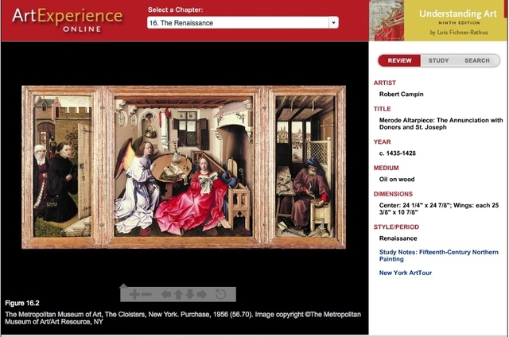Click the Merode Altarpiece painting image
Viewport: 509px width, 337px height.
pos(184,167)
